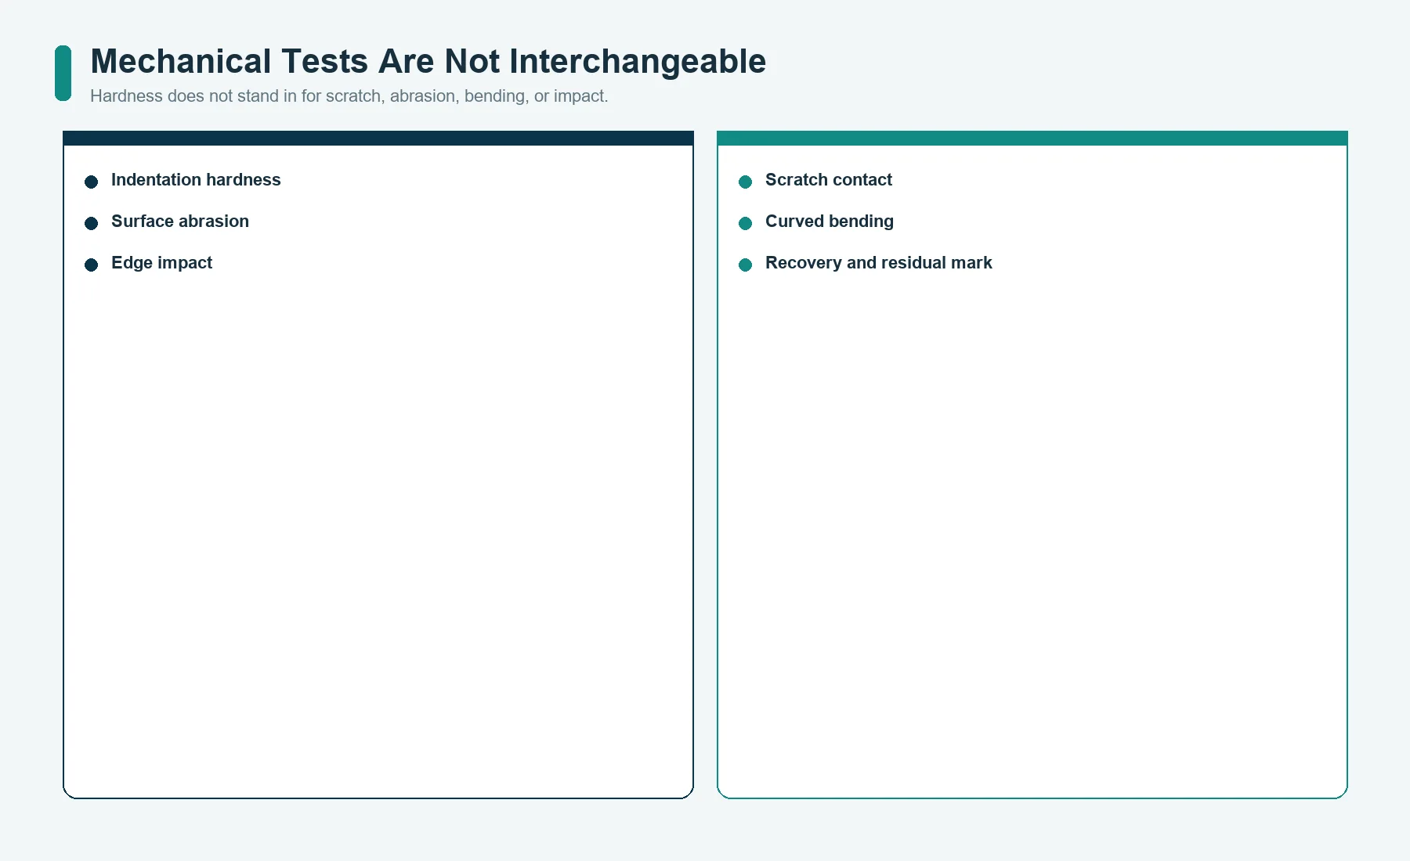Select "Recovery and residual mark" text
The image size is (1410, 861).
click(x=879, y=263)
